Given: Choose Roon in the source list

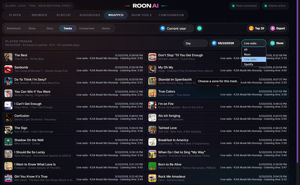Looking at the screenshot, I should tap(254, 54).
